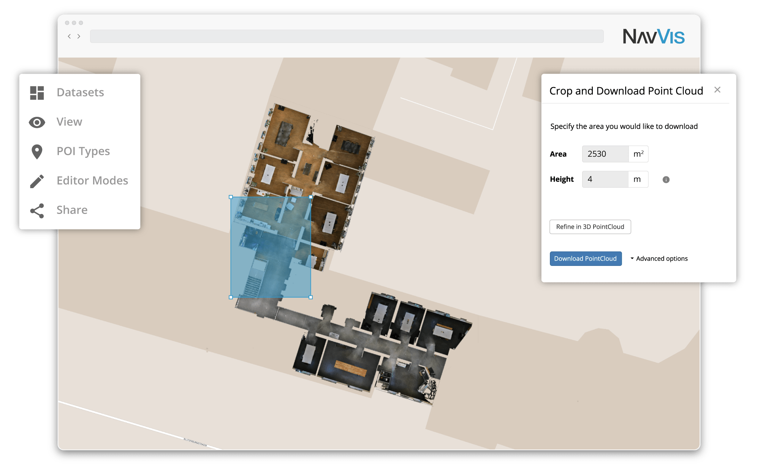Open the Editor Modes menu item
Image resolution: width=760 pixels, height=470 pixels.
[92, 181]
